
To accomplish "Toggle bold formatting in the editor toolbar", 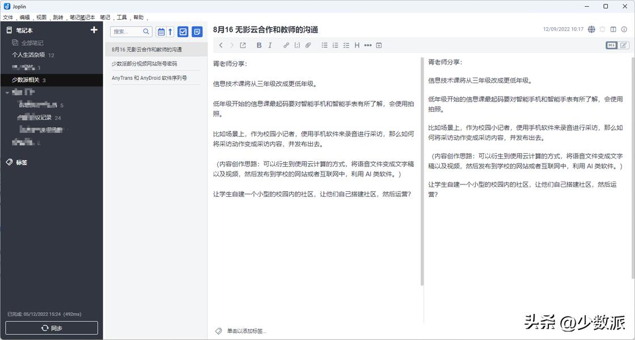I will pos(259,45).
